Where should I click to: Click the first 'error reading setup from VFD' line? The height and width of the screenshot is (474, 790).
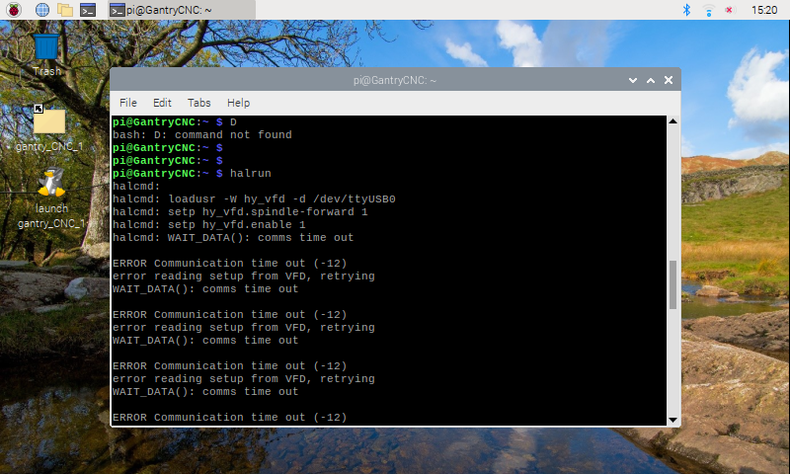pyautogui.click(x=244, y=276)
